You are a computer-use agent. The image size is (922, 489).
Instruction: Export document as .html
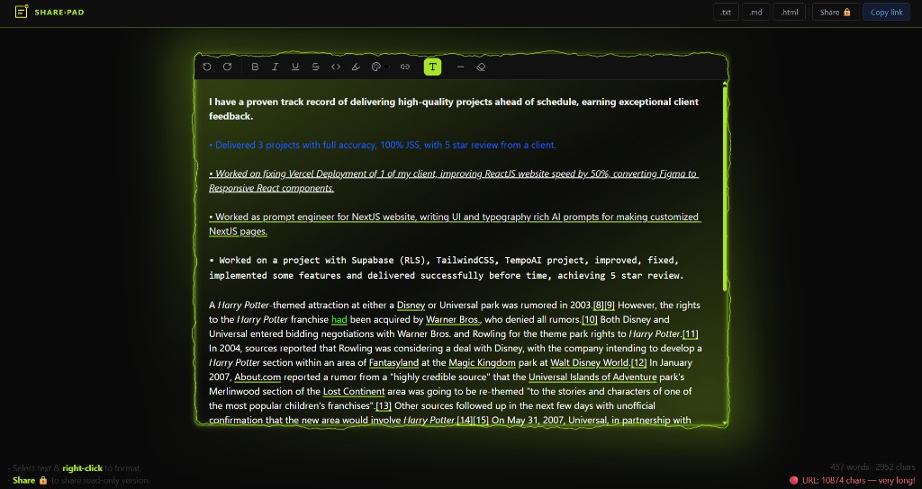790,12
